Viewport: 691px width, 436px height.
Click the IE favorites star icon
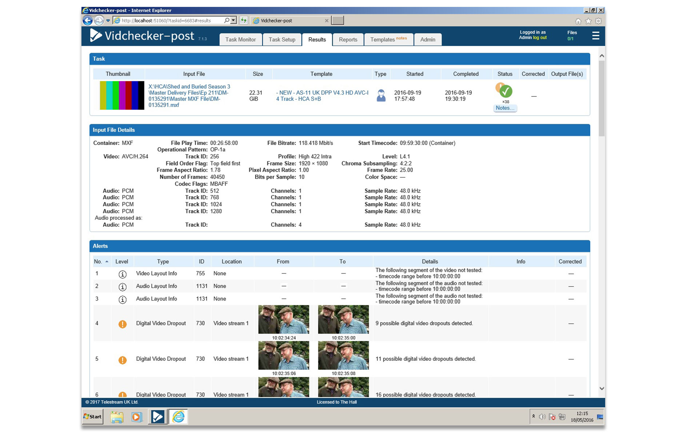pos(588,21)
